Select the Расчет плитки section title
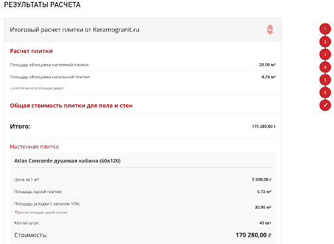This screenshot has height=244, width=334. point(31,51)
